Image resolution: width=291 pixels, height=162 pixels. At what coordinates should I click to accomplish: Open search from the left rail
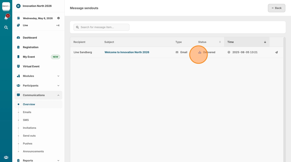tap(6, 27)
